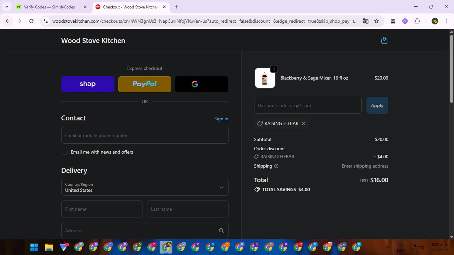Open the Google Translate icon in address bar
The height and width of the screenshot is (255, 454).
366,21
